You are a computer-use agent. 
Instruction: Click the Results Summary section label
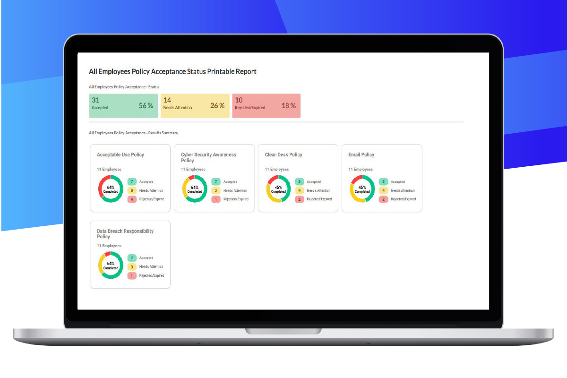[133, 133]
